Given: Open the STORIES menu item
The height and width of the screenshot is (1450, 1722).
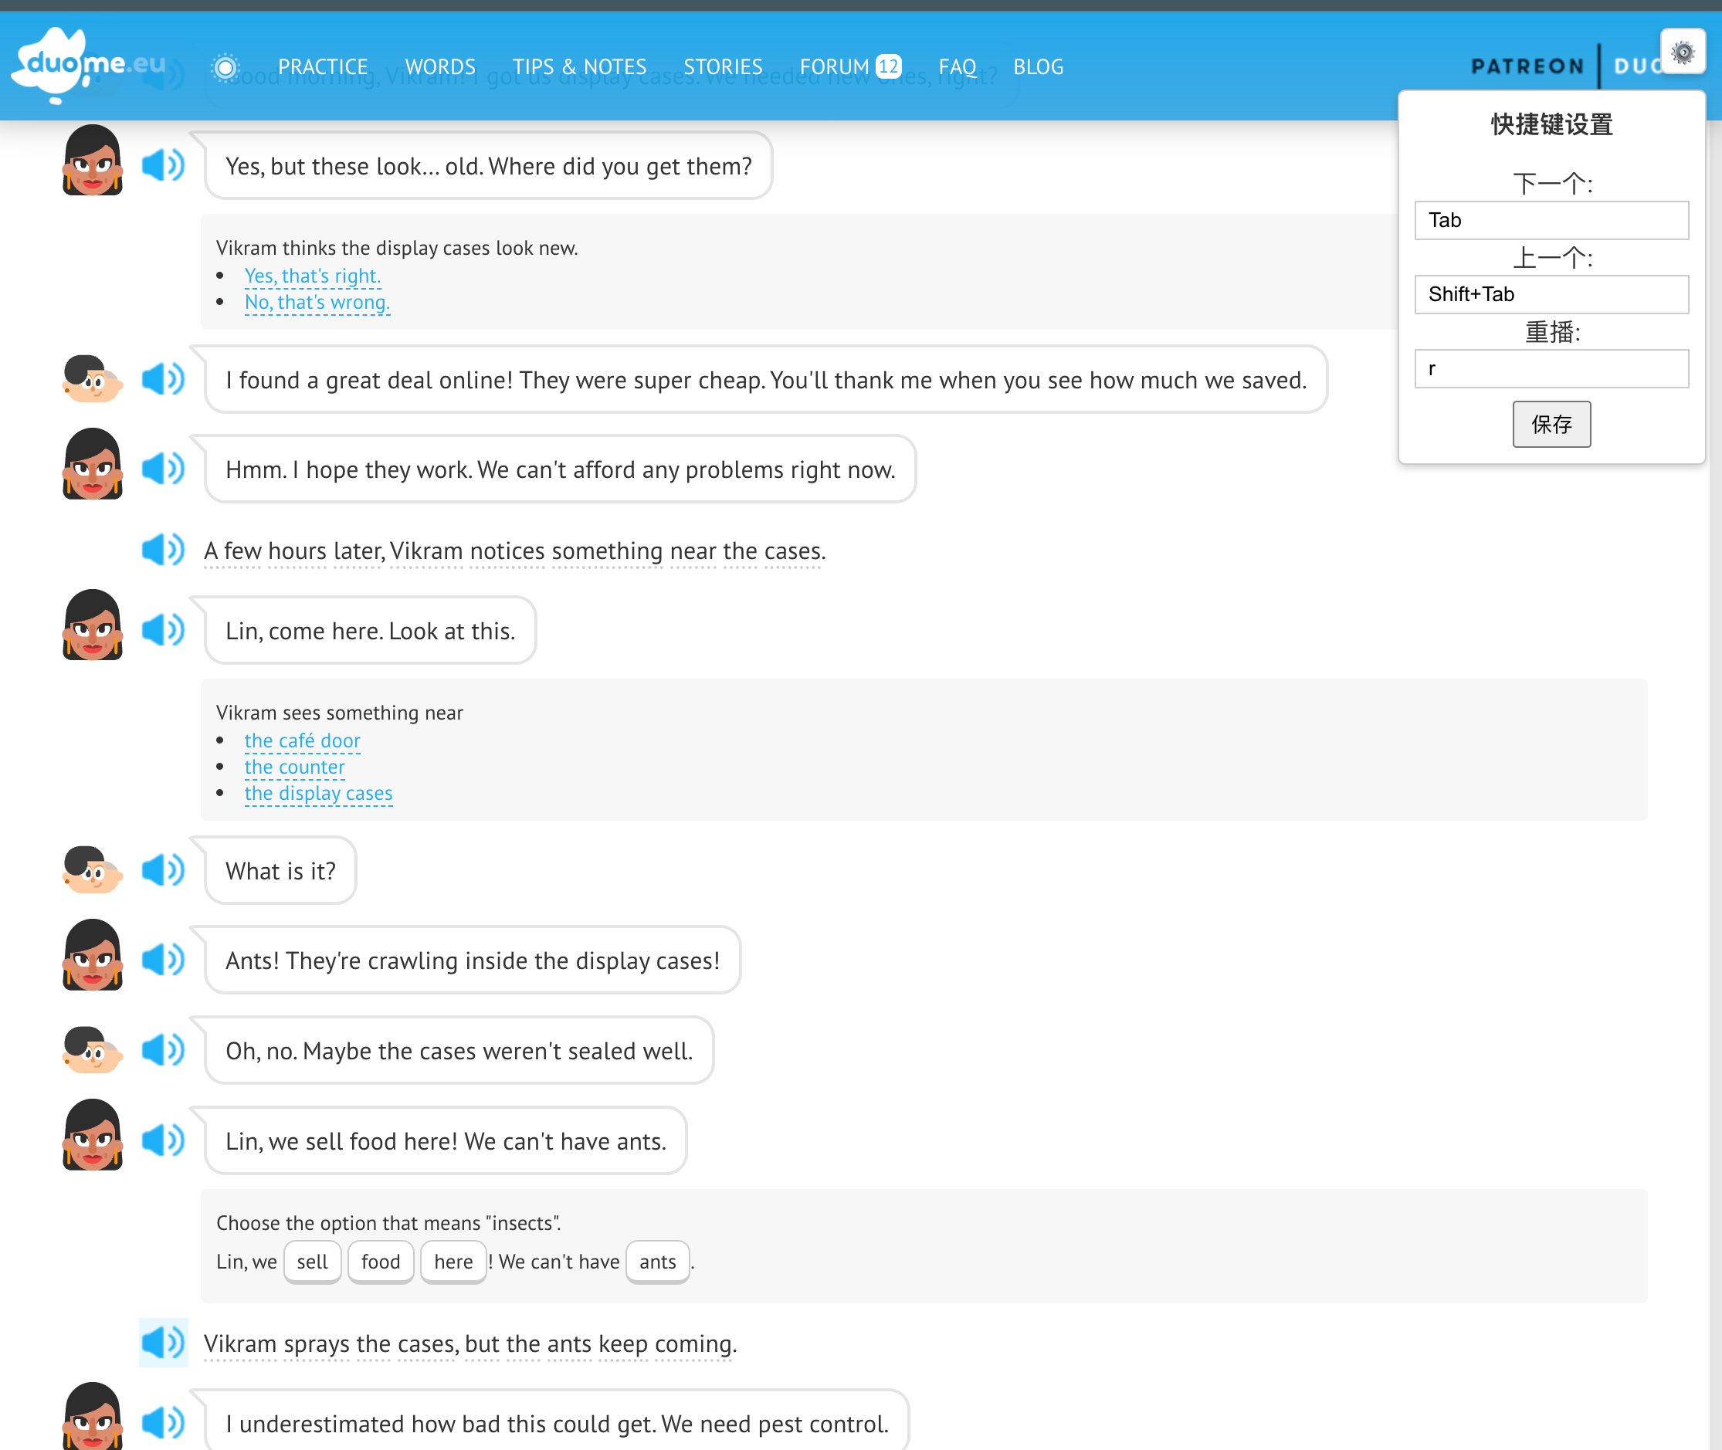Looking at the screenshot, I should [x=723, y=66].
